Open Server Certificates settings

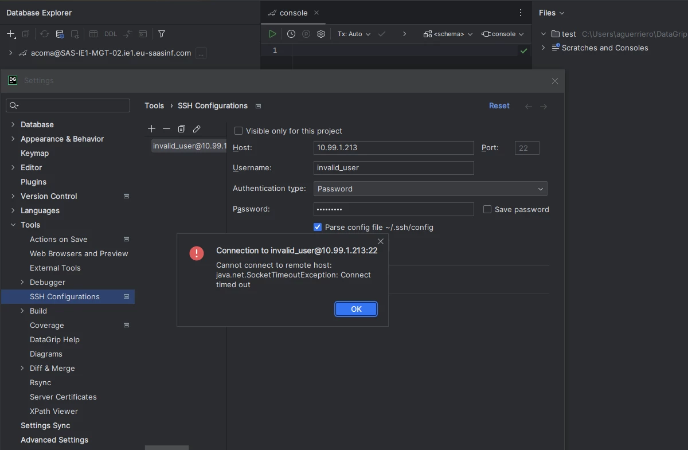pos(63,397)
